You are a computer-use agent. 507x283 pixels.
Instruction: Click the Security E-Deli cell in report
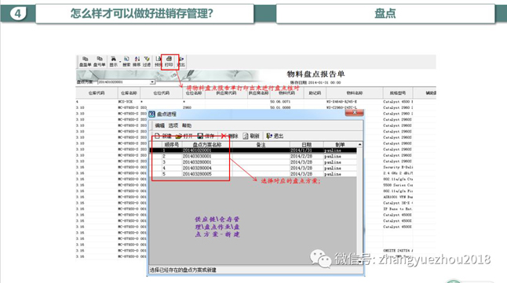pos(398,167)
